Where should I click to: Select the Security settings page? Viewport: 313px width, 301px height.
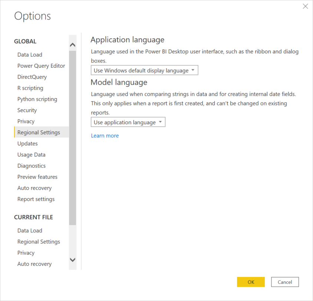tap(27, 110)
